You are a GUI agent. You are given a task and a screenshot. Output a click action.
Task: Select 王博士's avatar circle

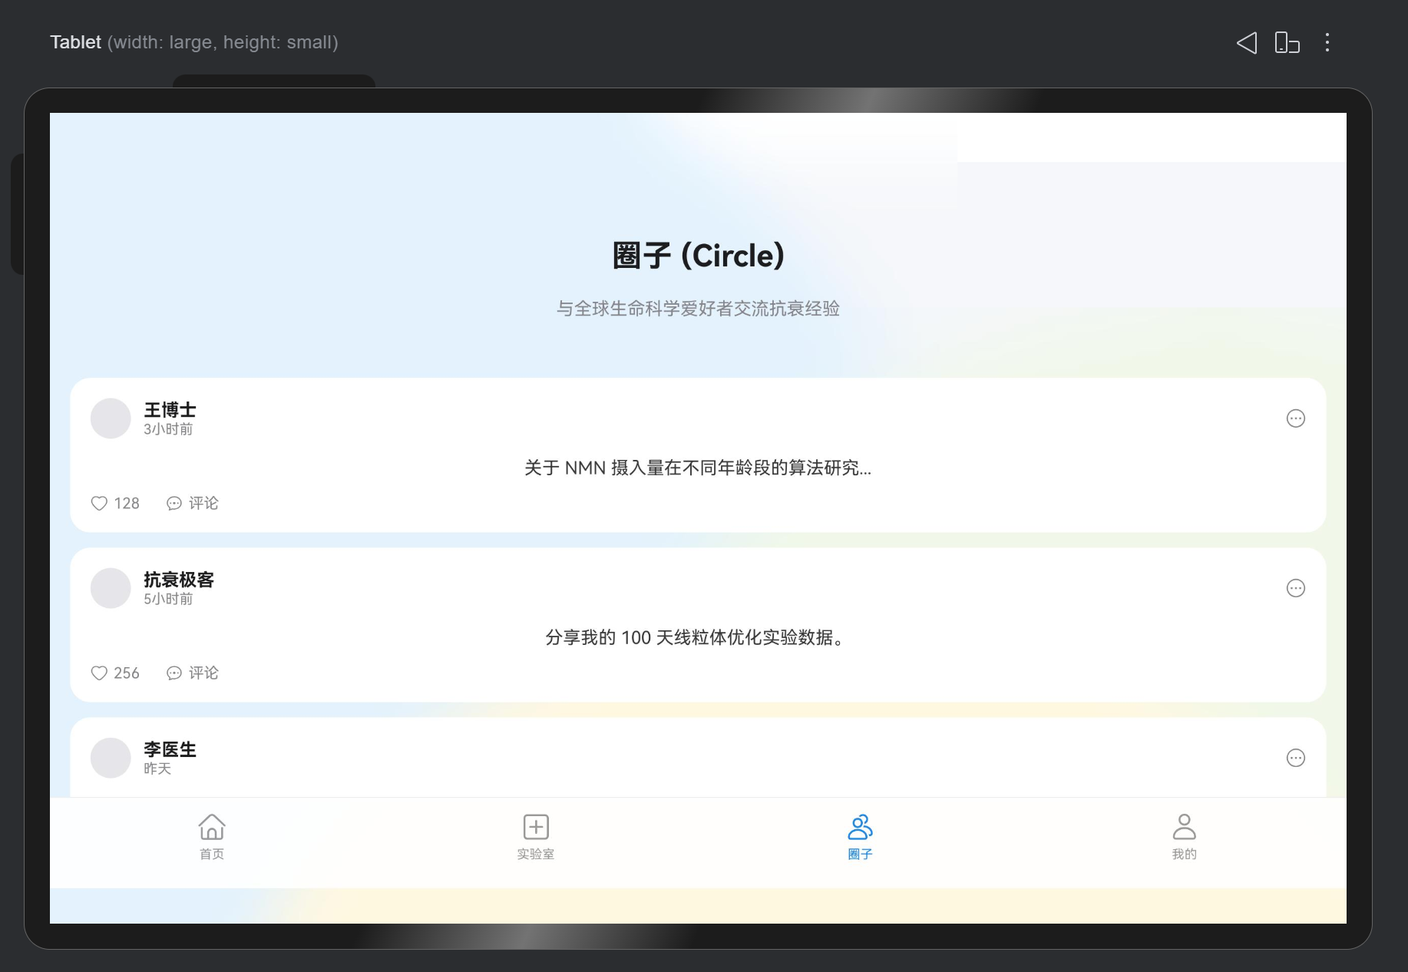[x=111, y=418]
